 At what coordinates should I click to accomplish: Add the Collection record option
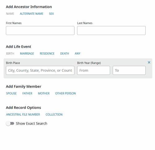pyautogui.click(x=54, y=114)
